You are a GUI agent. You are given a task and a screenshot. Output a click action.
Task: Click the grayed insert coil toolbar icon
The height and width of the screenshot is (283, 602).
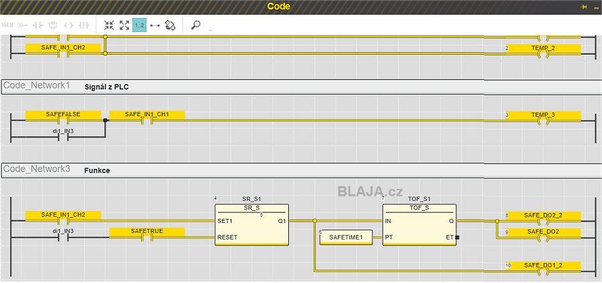(68, 25)
